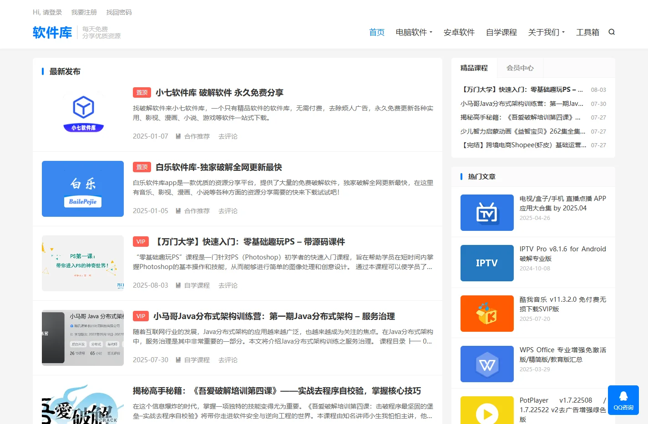648x424 pixels.
Task: Click 去评论 under 万门大学 PS post
Action: pos(228,285)
